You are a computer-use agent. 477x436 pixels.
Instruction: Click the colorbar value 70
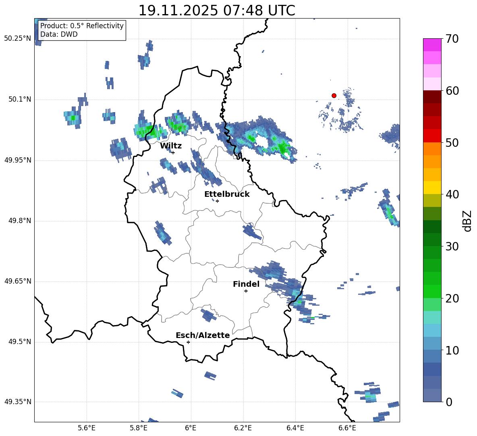coord(452,39)
